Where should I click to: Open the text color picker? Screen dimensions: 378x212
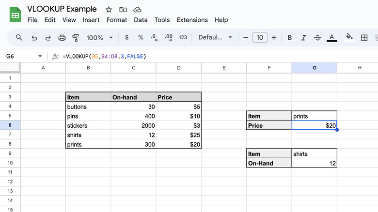pyautogui.click(x=332, y=37)
